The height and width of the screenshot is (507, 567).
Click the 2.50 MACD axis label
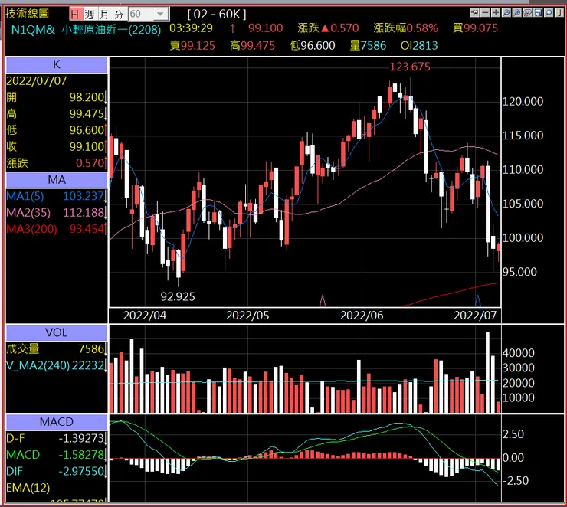click(x=513, y=434)
